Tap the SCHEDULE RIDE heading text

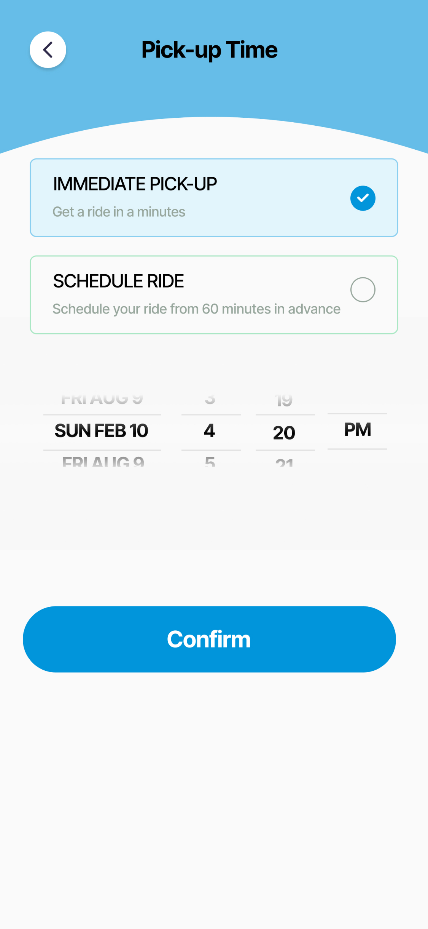point(118,281)
